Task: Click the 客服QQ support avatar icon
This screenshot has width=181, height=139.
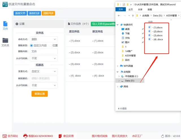Action: [x=25, y=136]
